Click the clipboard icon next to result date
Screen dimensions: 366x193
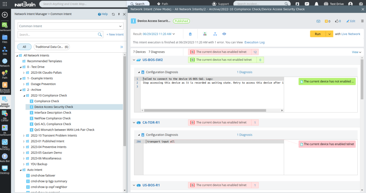coord(190,34)
